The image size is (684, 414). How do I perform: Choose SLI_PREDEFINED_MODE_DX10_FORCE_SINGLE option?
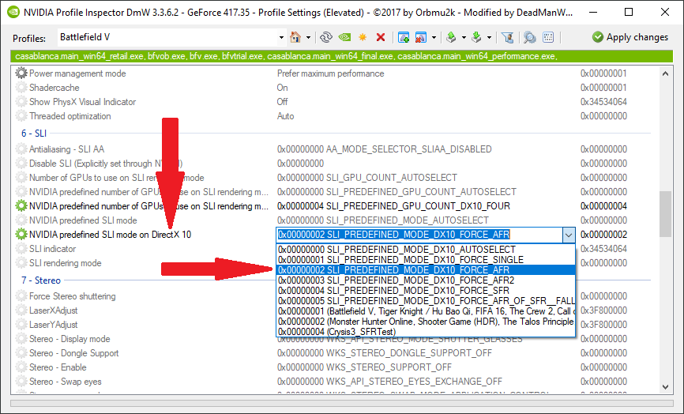click(426, 260)
